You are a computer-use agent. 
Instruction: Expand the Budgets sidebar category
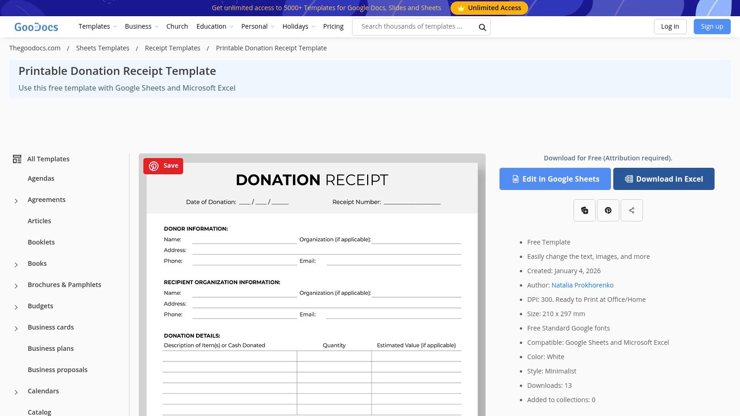pyautogui.click(x=16, y=307)
